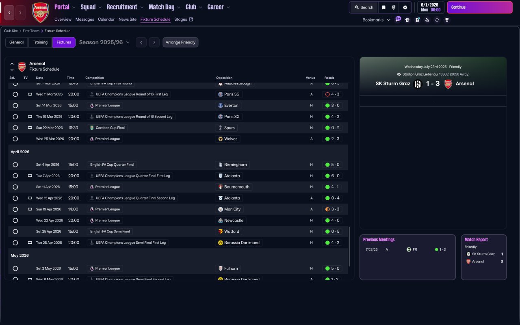
Task: Select radio button for Everton fixture row
Action: 15,106
